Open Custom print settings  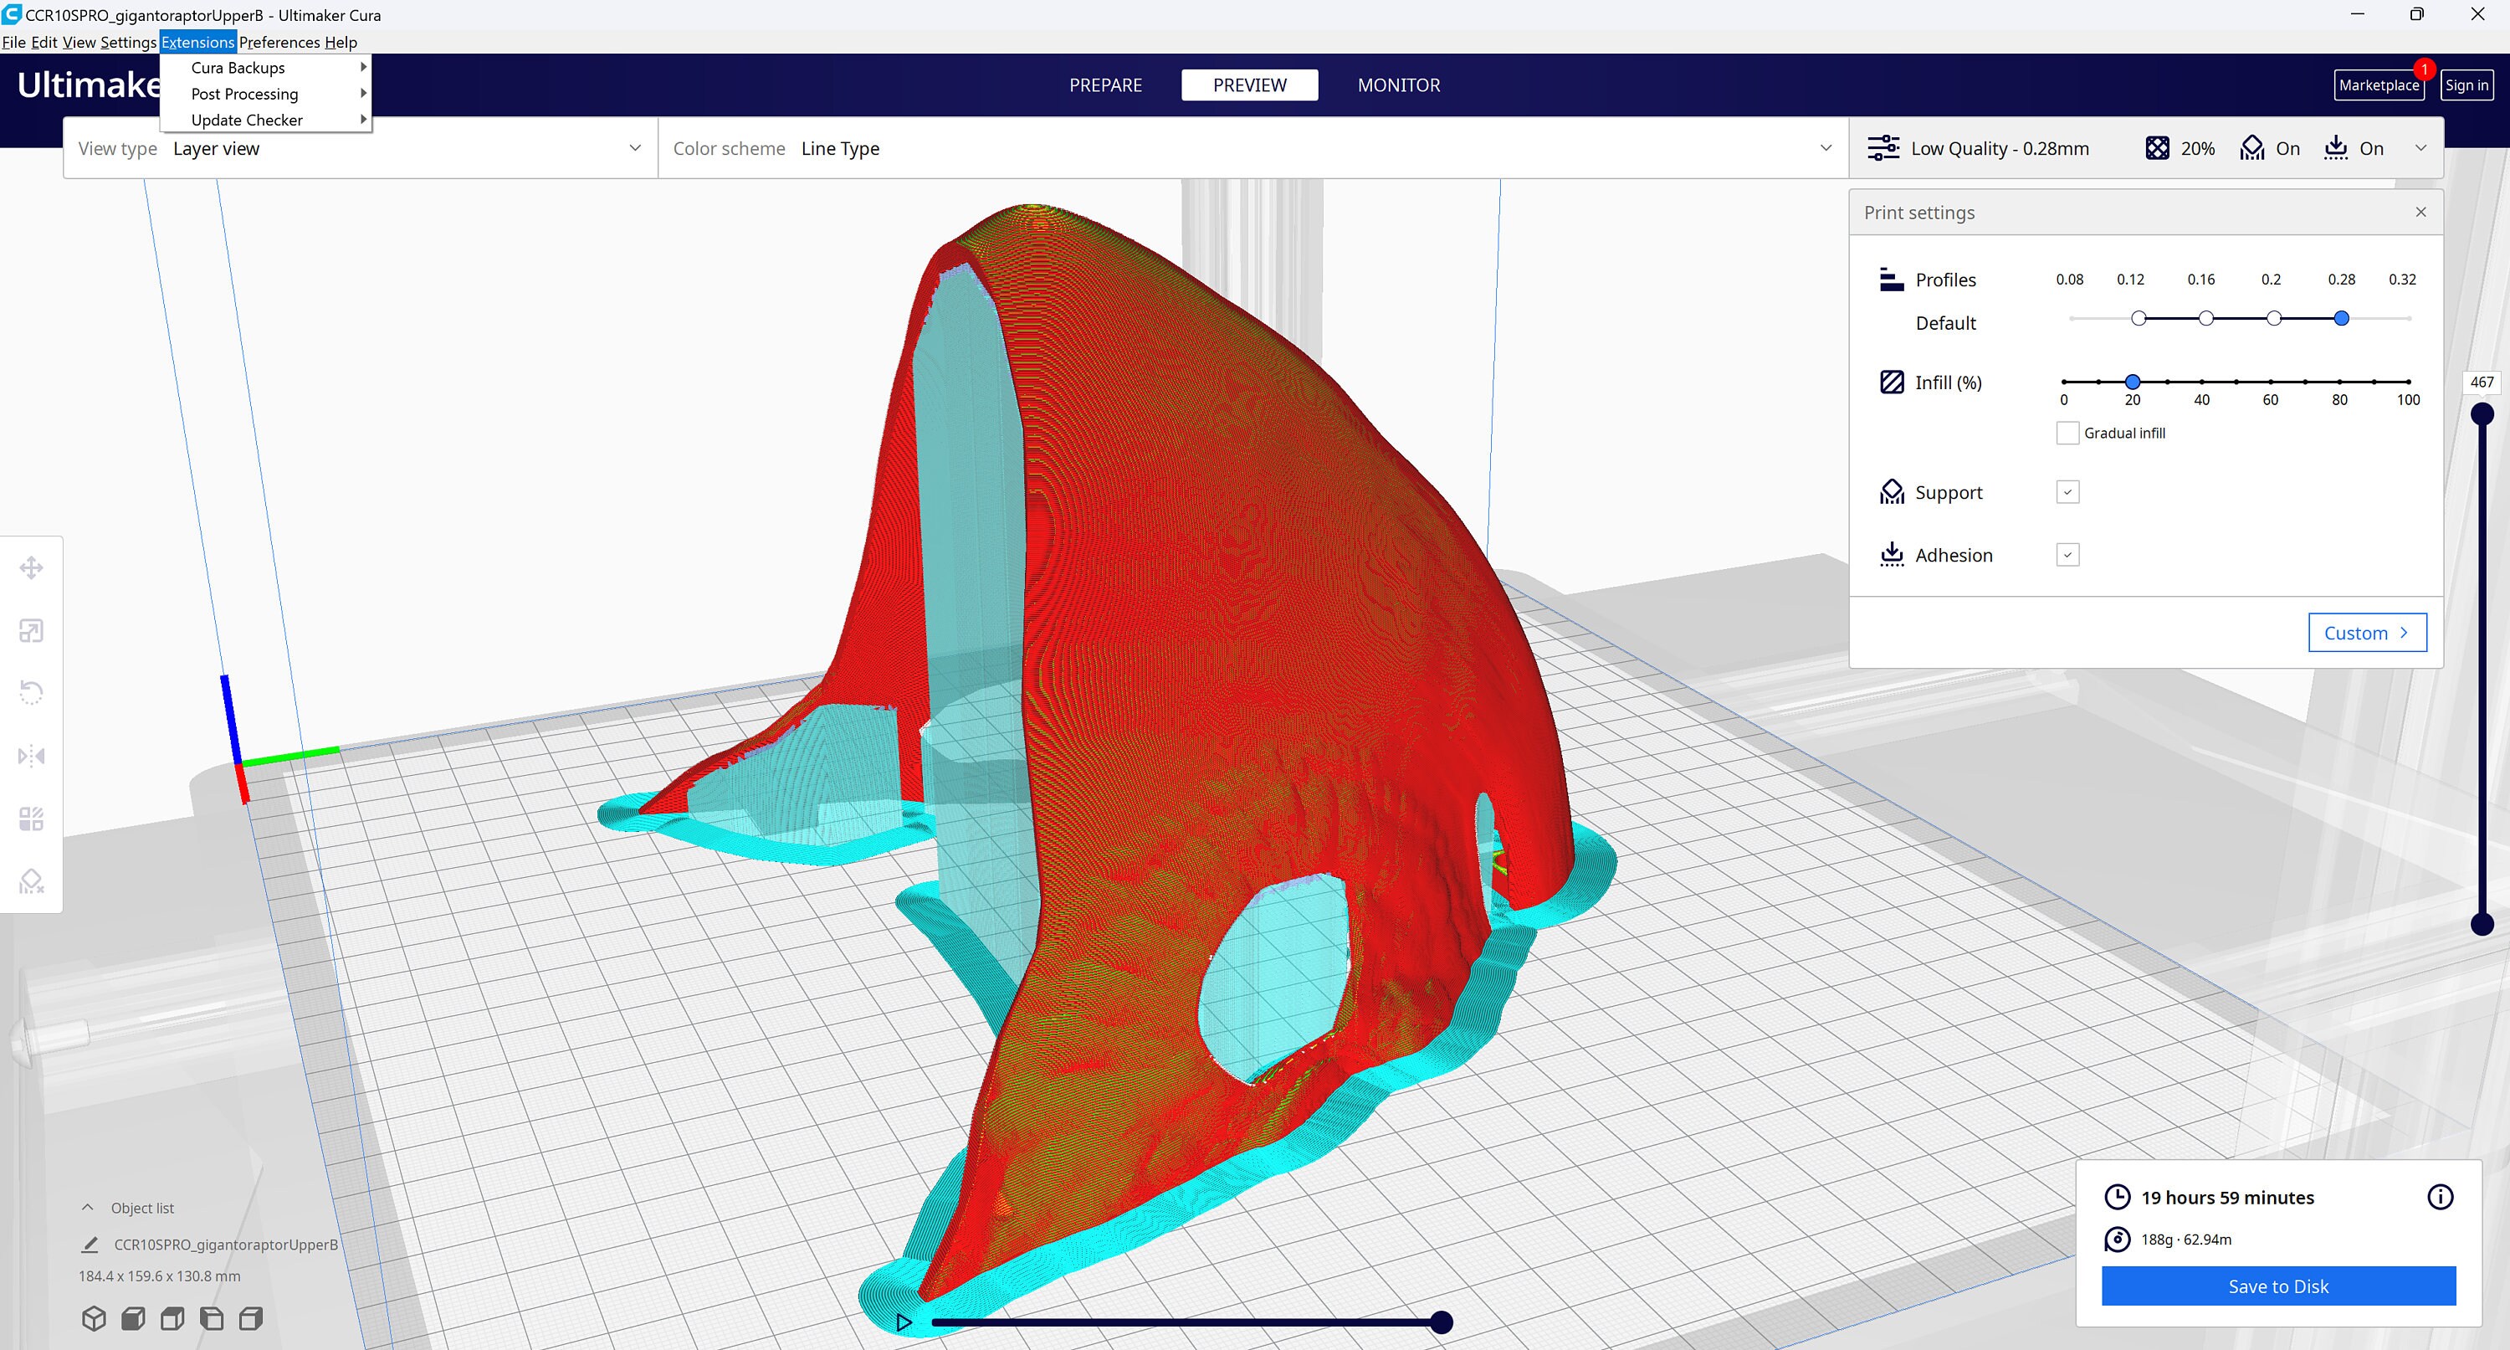tap(2367, 633)
